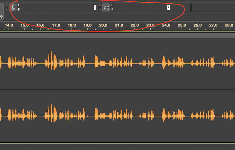Click the 19,0 mark on timeline ruler
The image size is (235, 150).
pyautogui.click(x=88, y=25)
